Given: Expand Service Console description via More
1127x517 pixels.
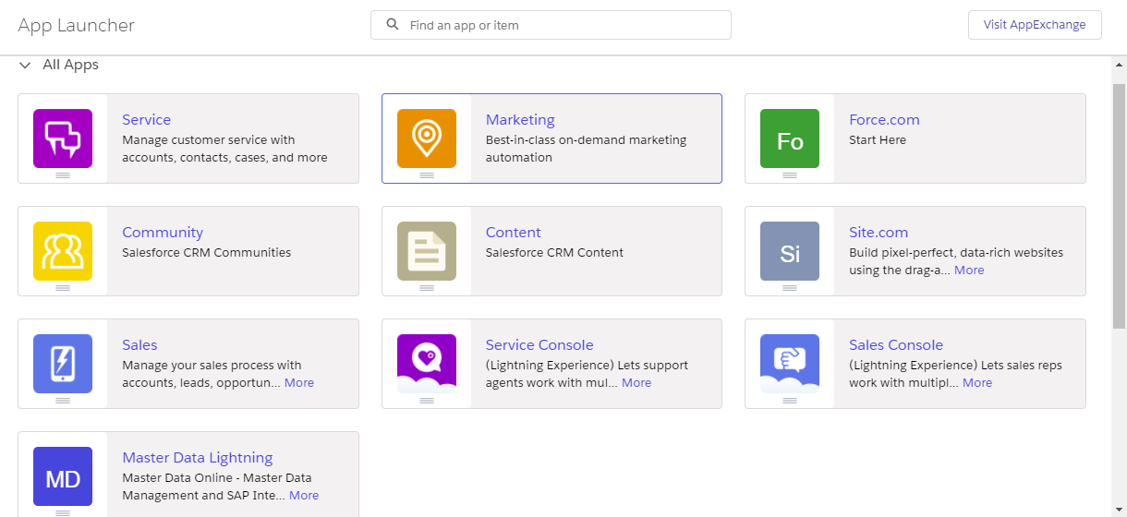Looking at the screenshot, I should (636, 383).
